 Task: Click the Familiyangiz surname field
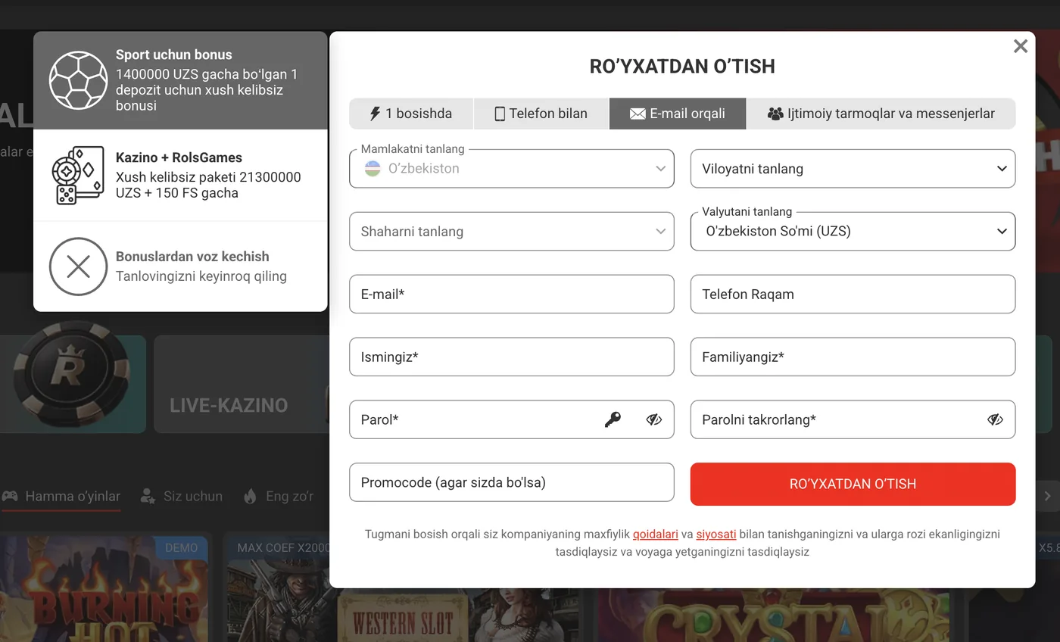pyautogui.click(x=853, y=357)
